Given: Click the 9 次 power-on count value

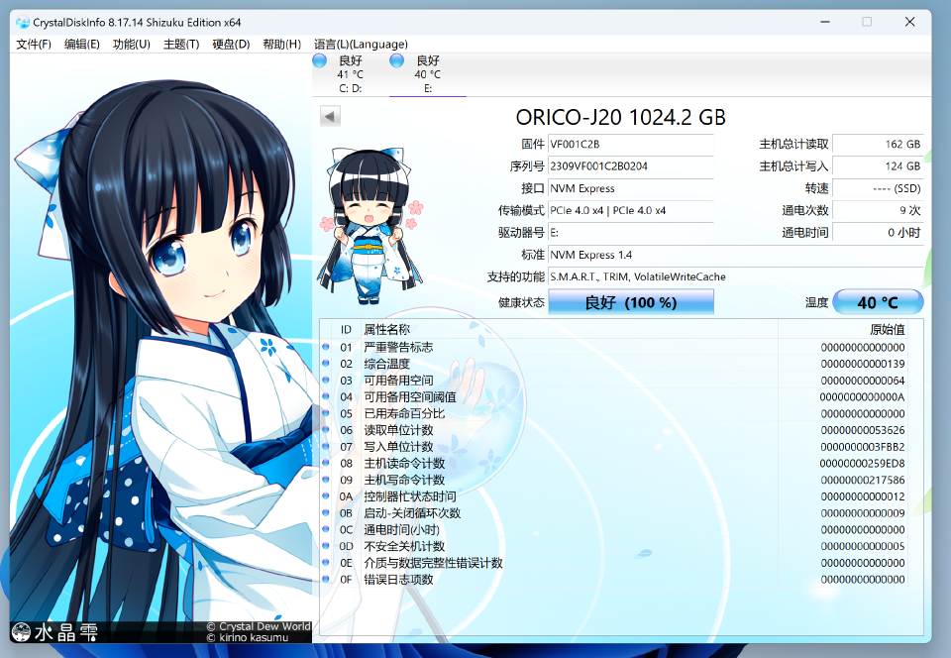Looking at the screenshot, I should coord(878,210).
